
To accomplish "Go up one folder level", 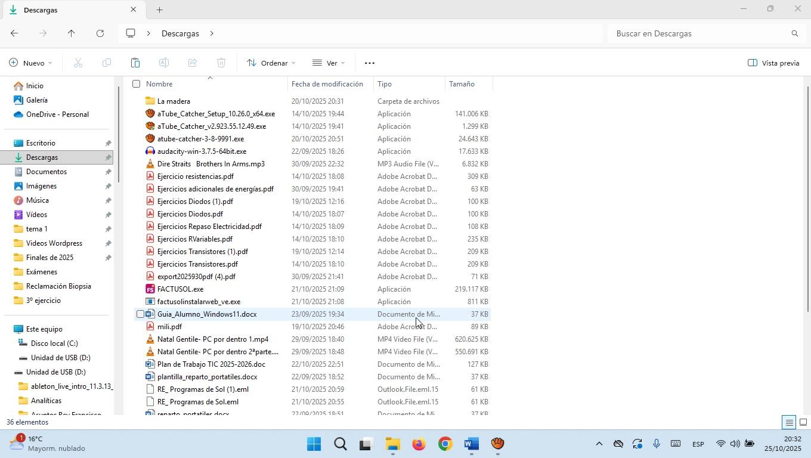I will [71, 33].
